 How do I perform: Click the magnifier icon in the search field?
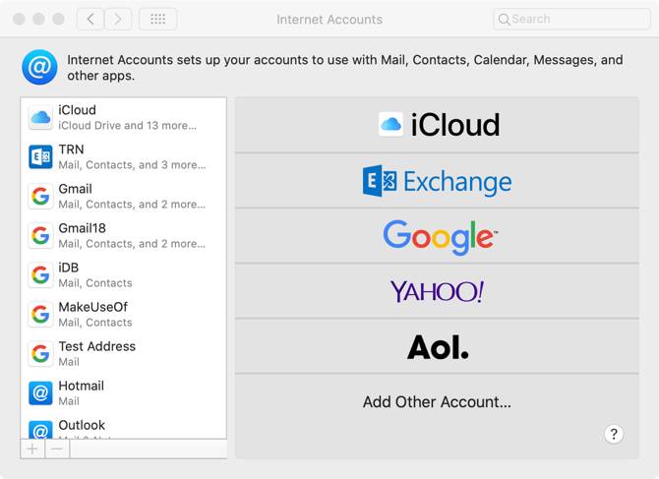504,19
